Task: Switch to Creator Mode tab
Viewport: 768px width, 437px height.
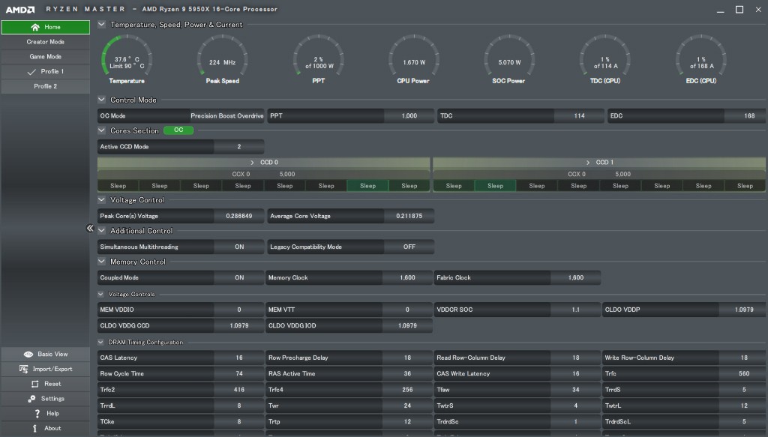Action: tap(45, 42)
